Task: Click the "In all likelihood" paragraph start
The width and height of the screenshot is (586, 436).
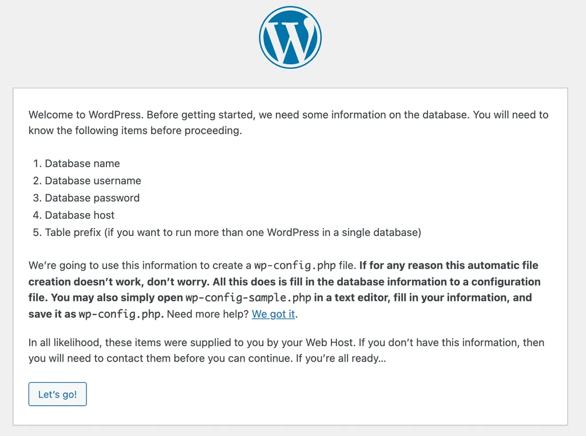Action: point(65,343)
